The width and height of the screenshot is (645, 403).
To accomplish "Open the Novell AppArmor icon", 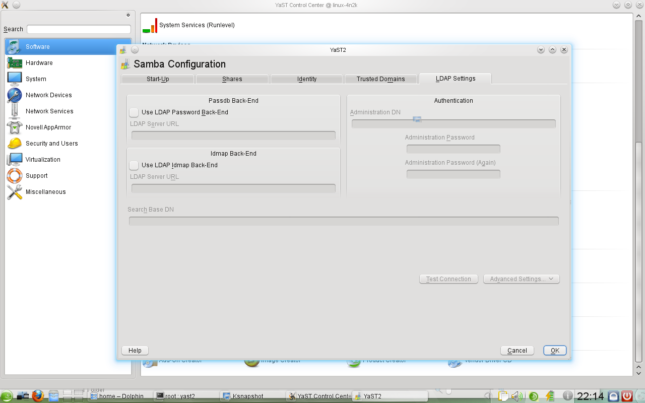I will pyautogui.click(x=14, y=127).
